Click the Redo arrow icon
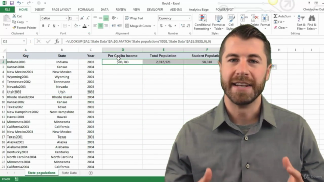This screenshot has width=324, height=182. point(29,3)
